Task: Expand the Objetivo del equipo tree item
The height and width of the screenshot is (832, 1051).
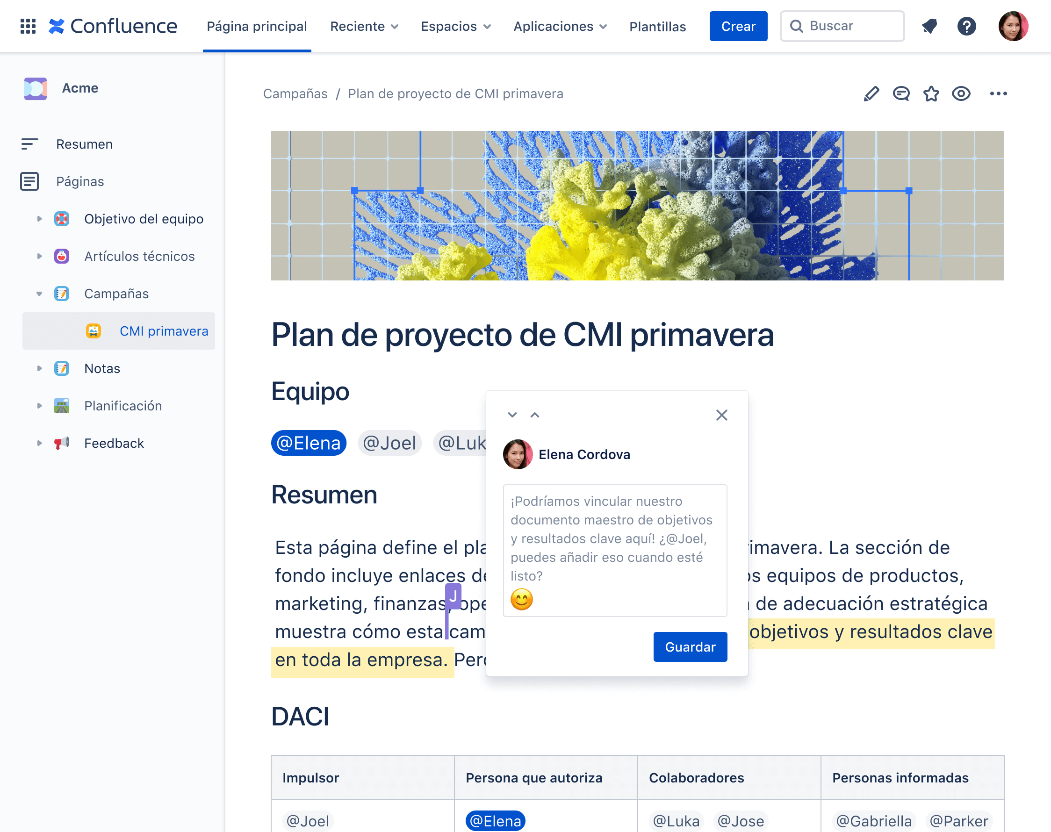Action: [x=39, y=219]
